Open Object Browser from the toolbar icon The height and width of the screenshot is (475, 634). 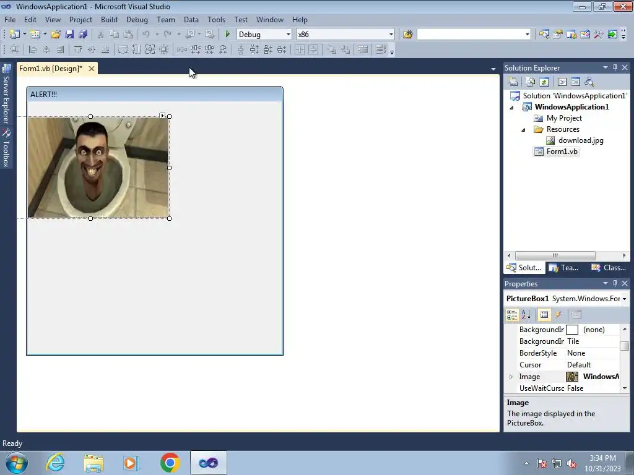[x=585, y=35]
